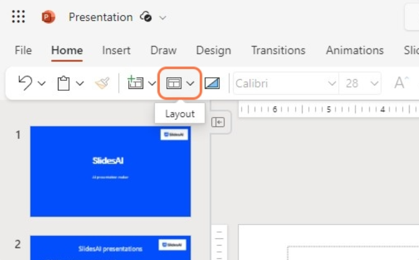Switch to the Insert tab

116,50
